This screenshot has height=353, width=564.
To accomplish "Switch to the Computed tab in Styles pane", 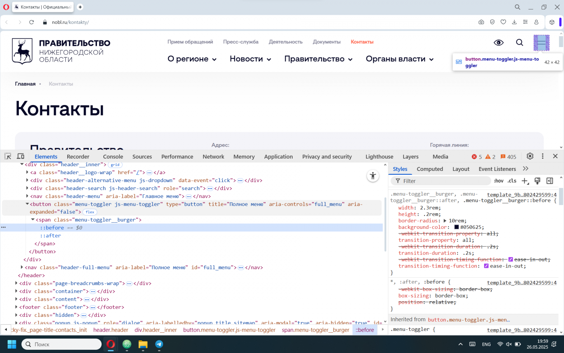I will tap(430, 169).
